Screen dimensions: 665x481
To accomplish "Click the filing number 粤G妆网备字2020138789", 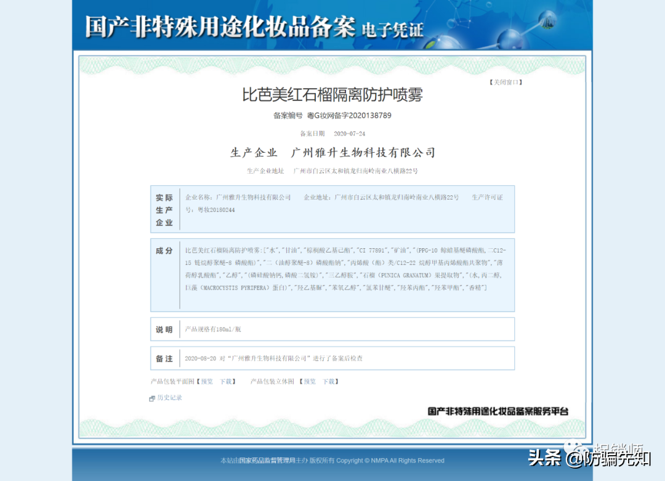I will pos(349,115).
